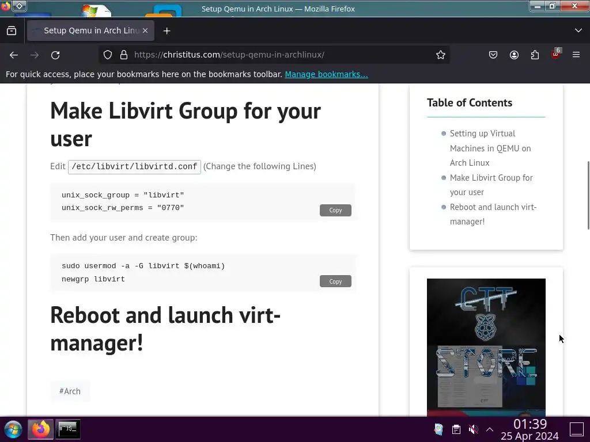
Task: Click the unix_sock_rw_perms code line
Action: click(x=123, y=208)
